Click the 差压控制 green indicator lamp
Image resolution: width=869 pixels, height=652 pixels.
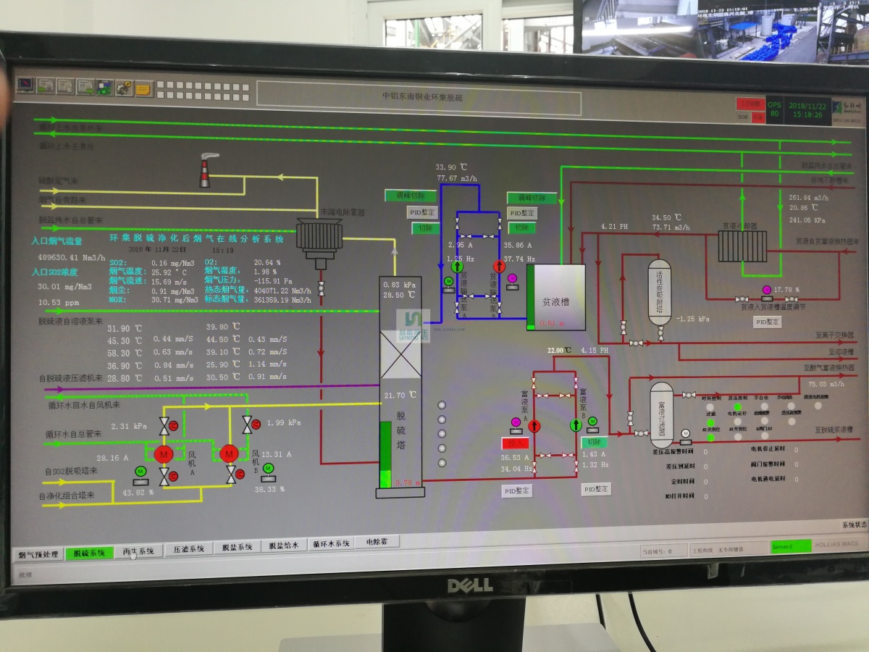(738, 407)
